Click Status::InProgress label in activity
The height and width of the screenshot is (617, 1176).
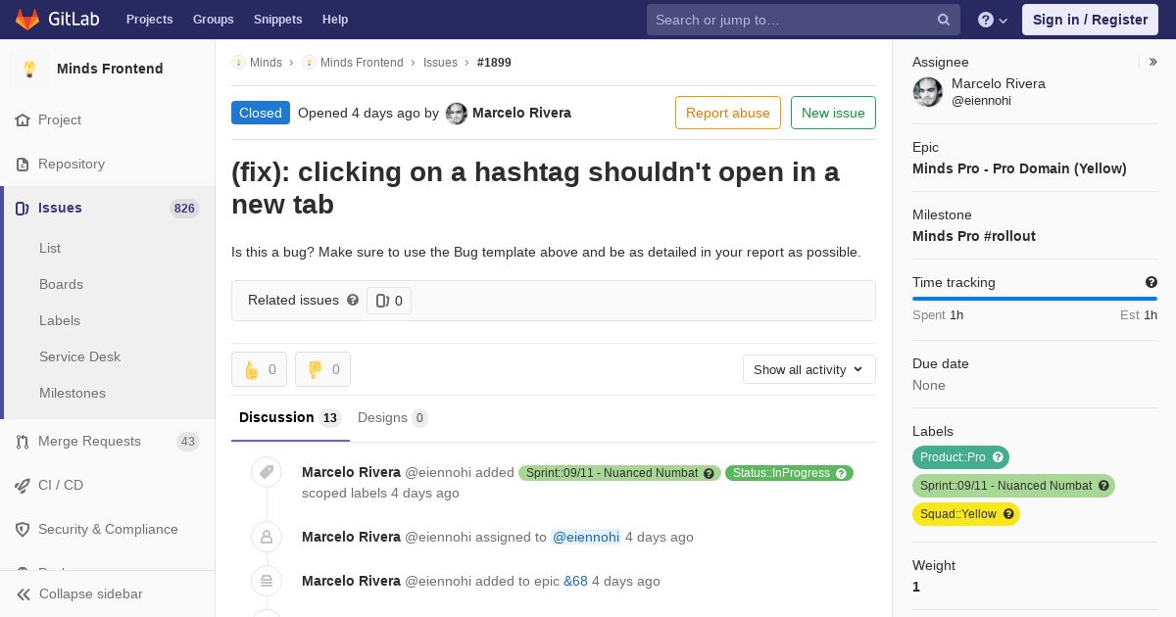pos(789,473)
